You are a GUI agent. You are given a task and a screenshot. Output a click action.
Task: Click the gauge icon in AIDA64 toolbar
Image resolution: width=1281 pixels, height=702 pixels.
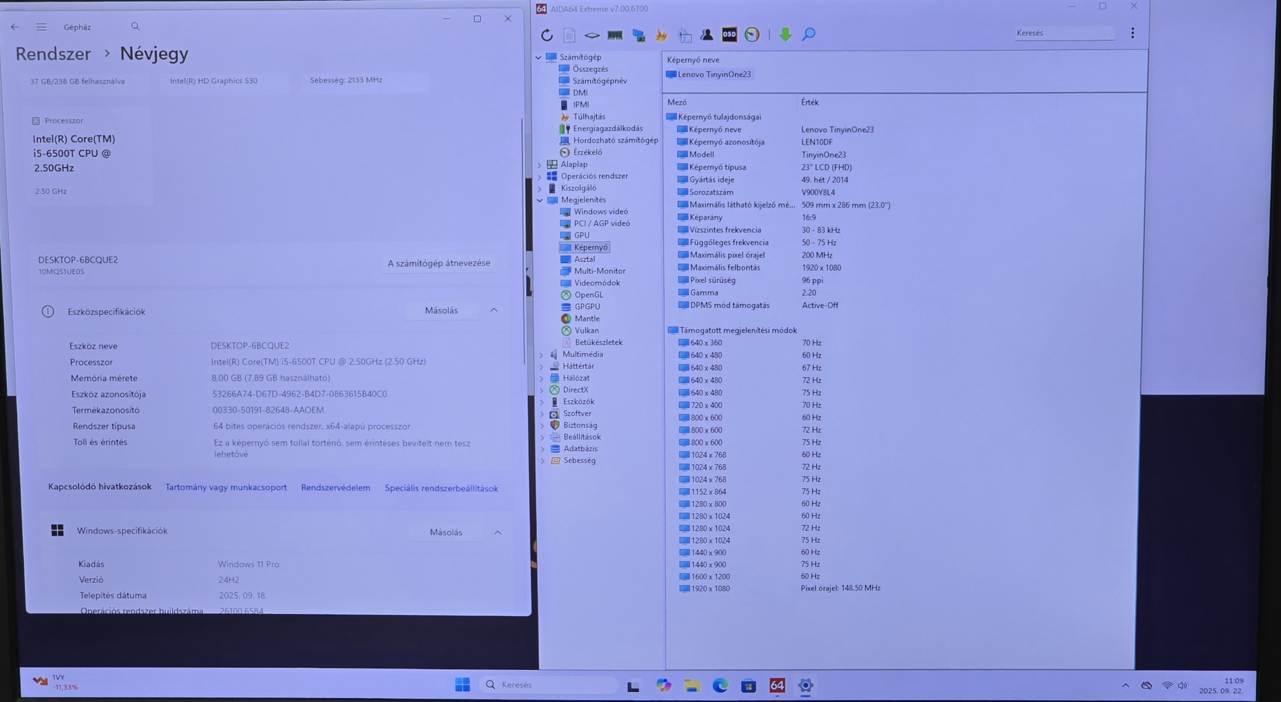pyautogui.click(x=752, y=35)
